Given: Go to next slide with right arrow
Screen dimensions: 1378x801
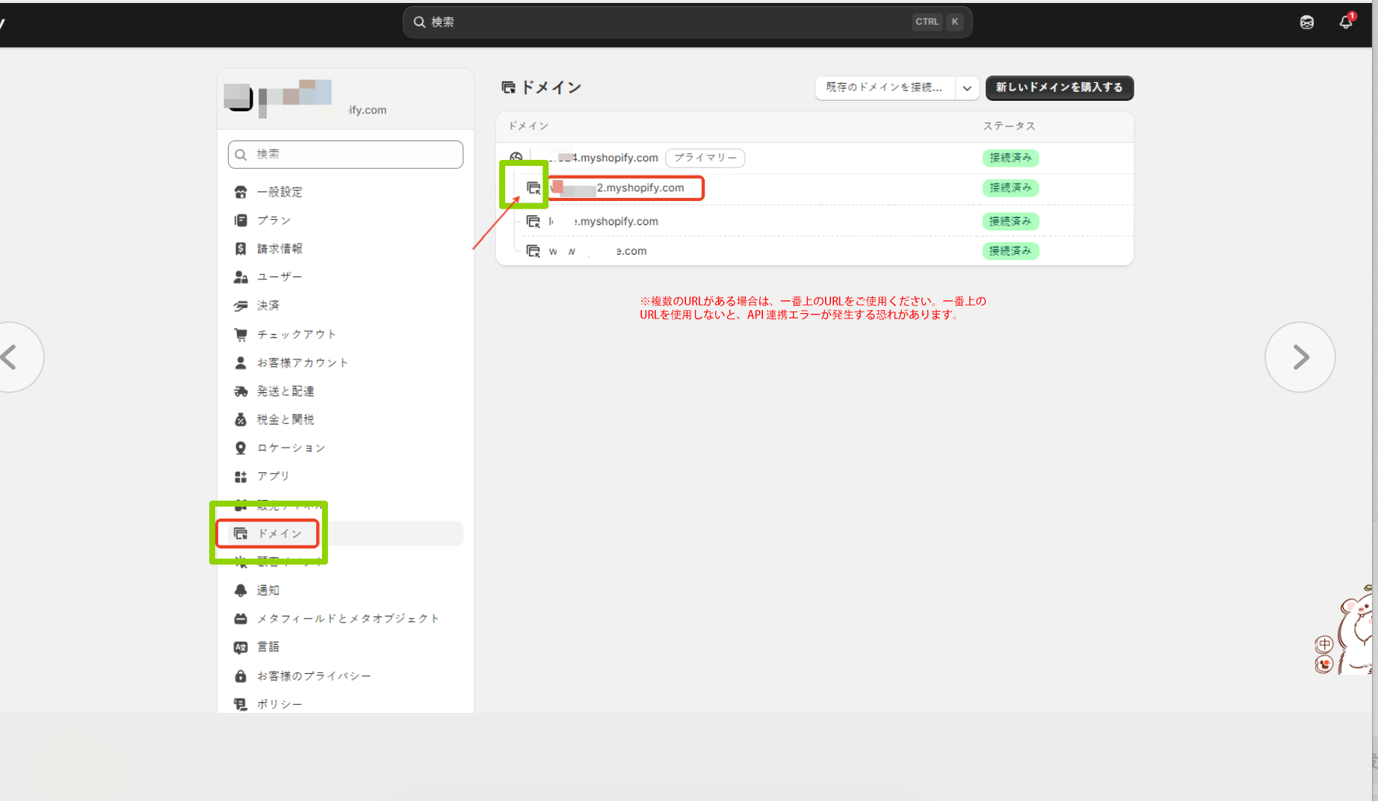Looking at the screenshot, I should pos(1300,357).
